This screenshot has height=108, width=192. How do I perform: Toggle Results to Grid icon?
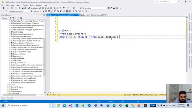67,11
